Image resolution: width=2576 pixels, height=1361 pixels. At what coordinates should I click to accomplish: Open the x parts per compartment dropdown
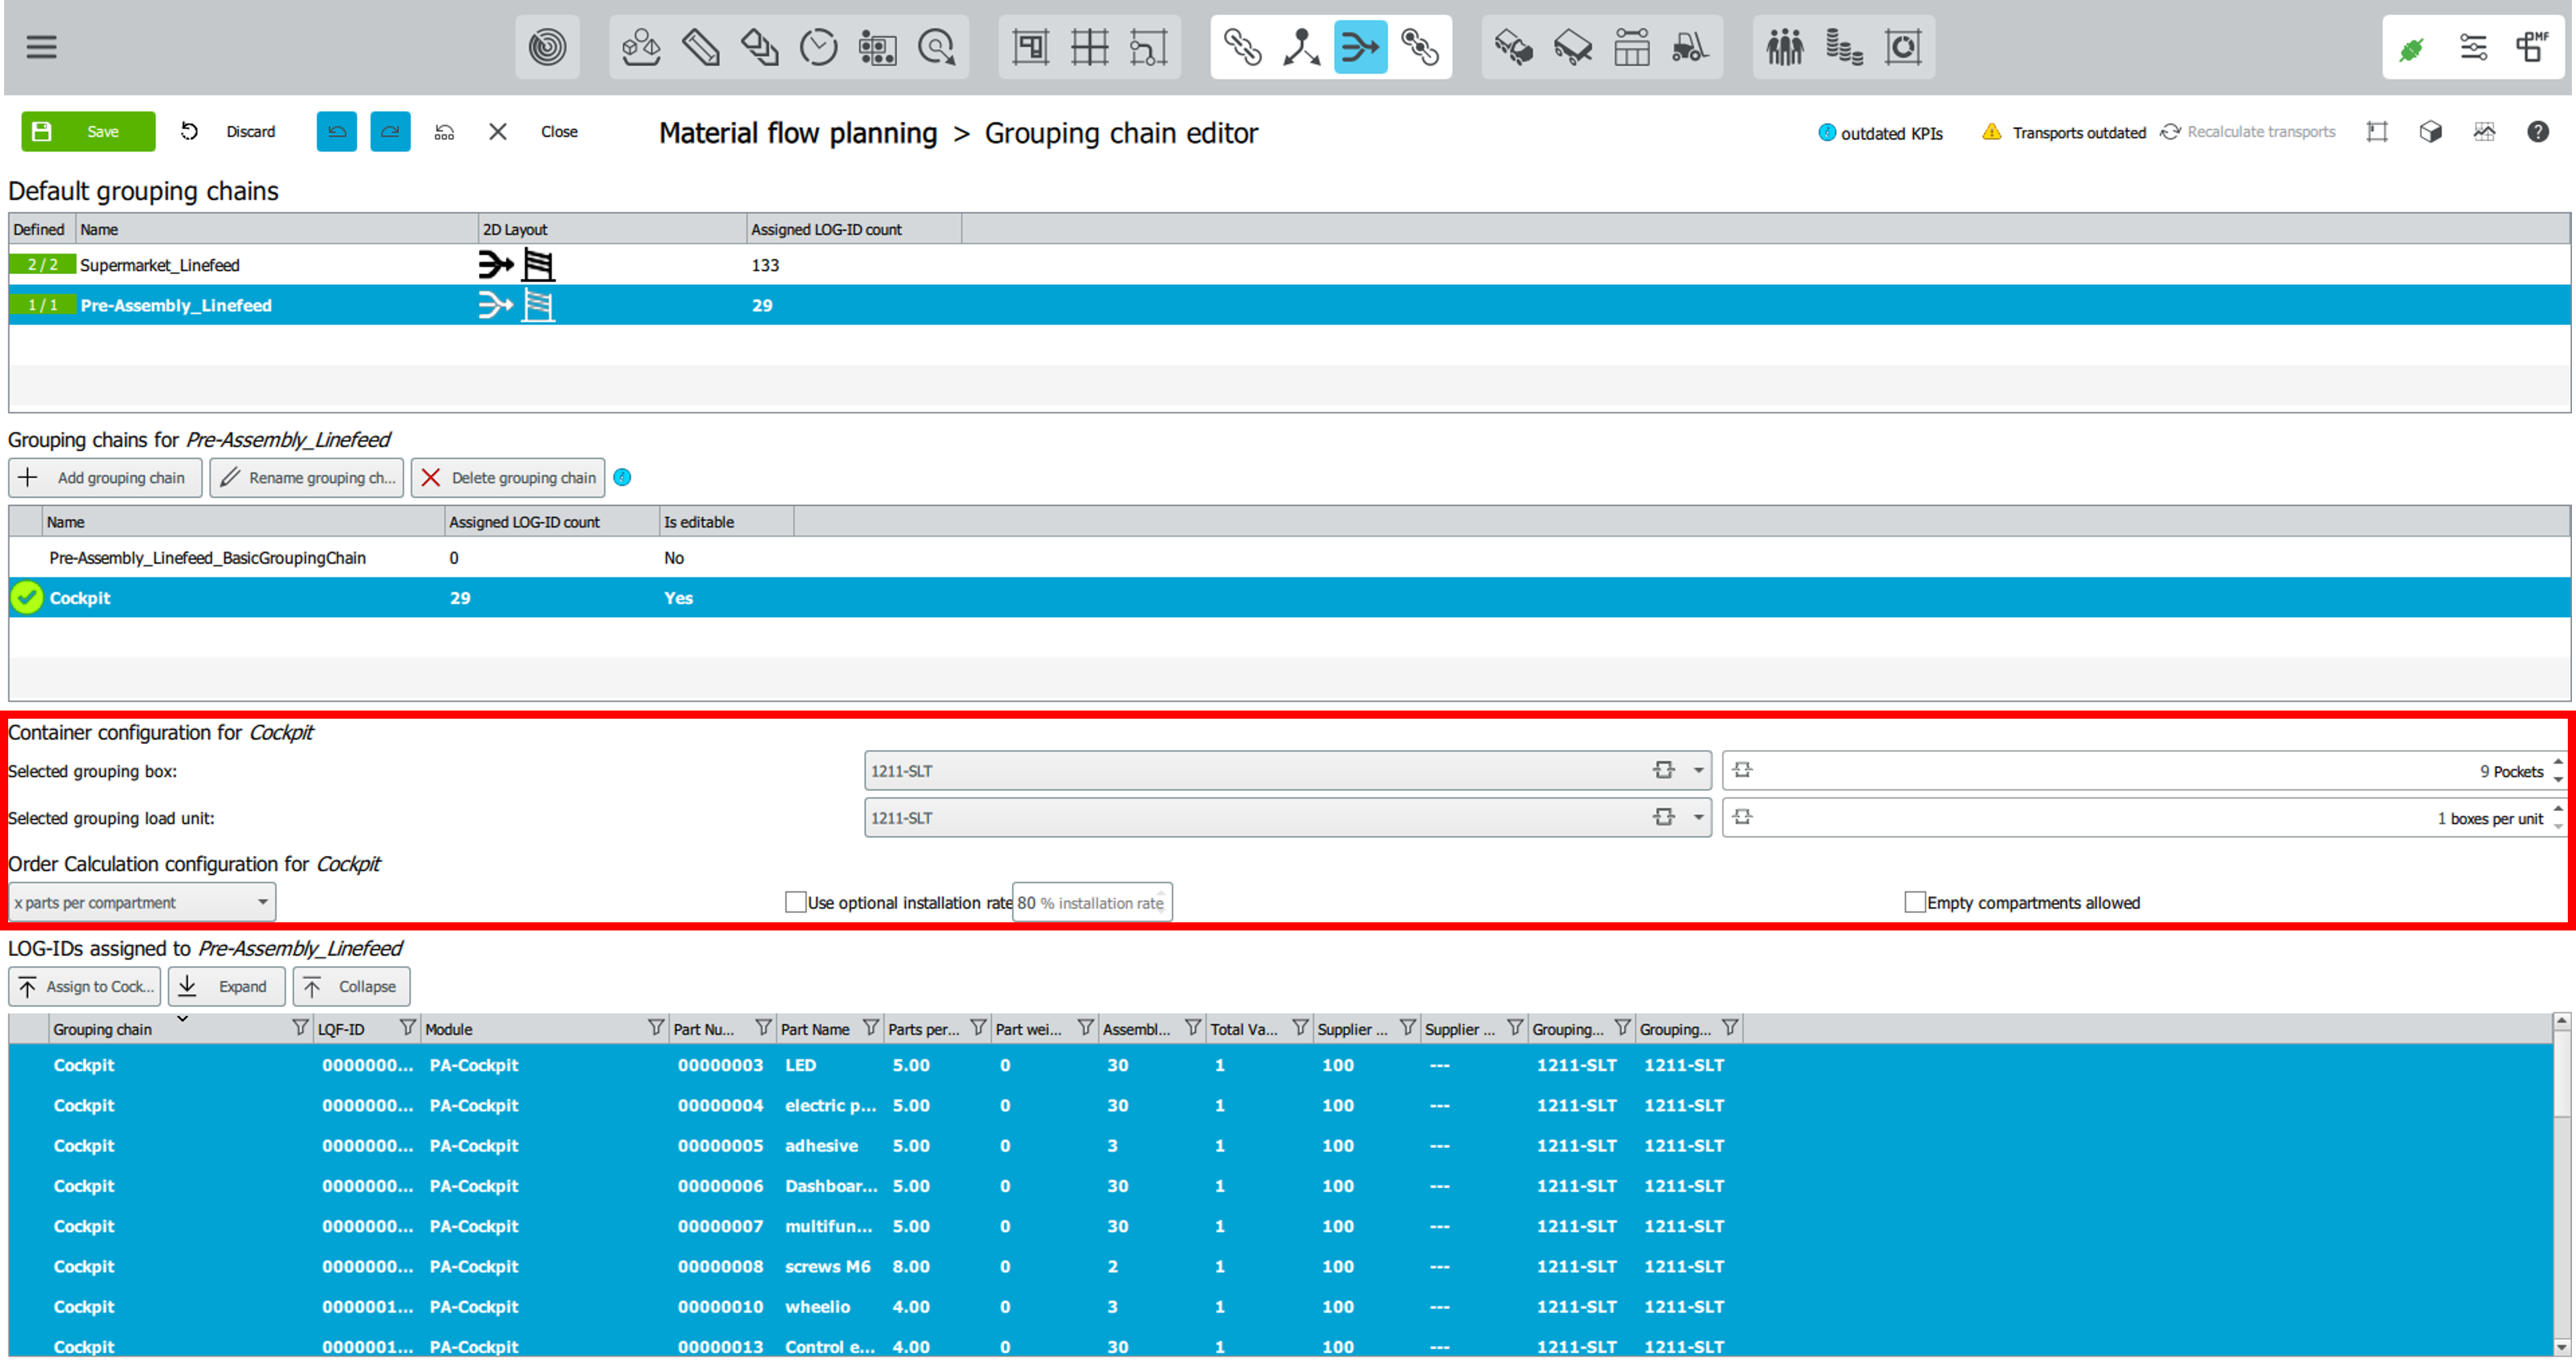[x=142, y=902]
